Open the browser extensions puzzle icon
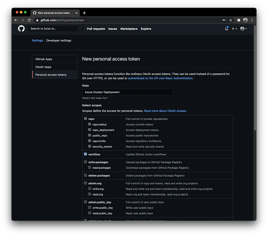268x236 pixels. pos(239,20)
